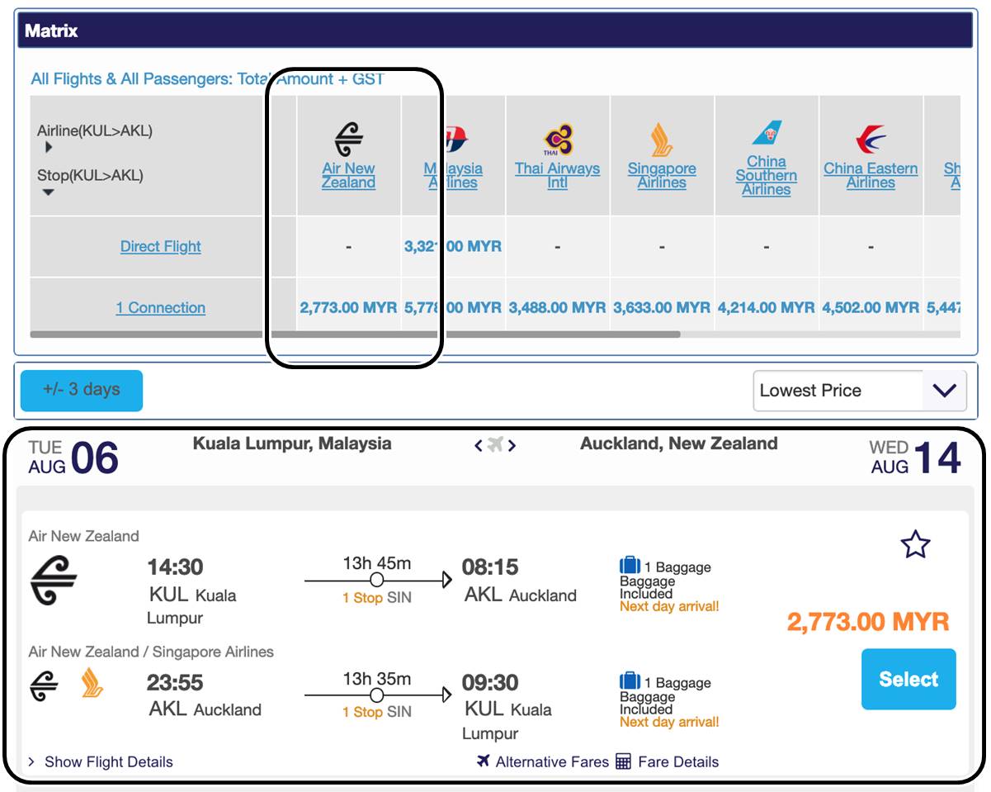Select the 3,488.00 MYR Thai Airways fare
Viewport: 991px width, 792px height.
558,307
